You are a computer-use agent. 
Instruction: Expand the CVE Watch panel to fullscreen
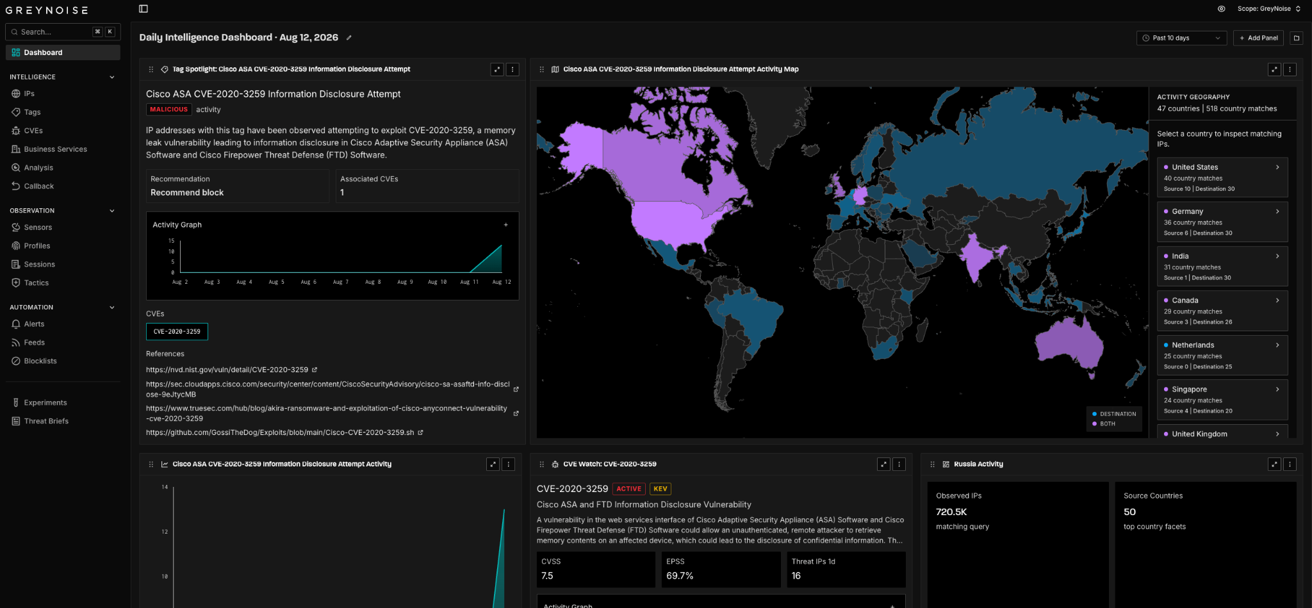pyautogui.click(x=883, y=464)
